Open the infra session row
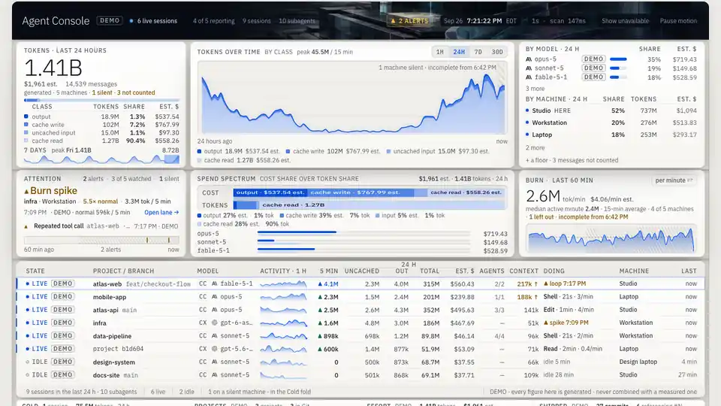This screenshot has width=721, height=406. (360, 323)
